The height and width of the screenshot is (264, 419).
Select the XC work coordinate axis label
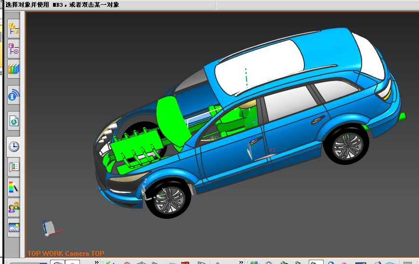[273, 150]
